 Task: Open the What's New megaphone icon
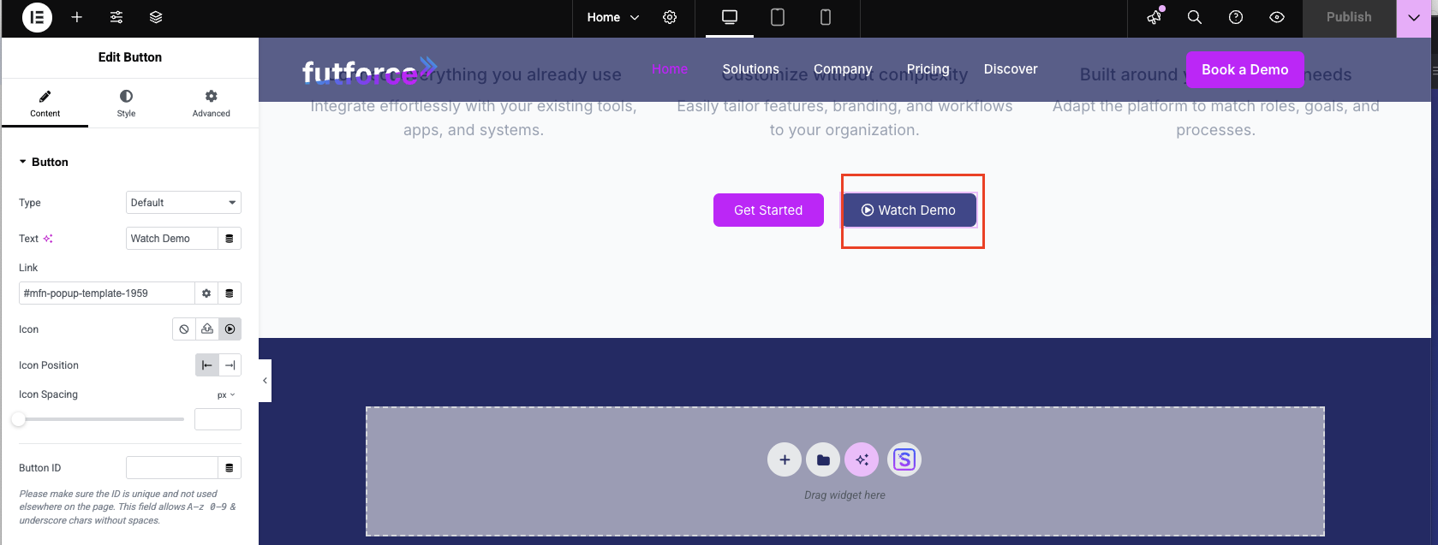[x=1155, y=17]
